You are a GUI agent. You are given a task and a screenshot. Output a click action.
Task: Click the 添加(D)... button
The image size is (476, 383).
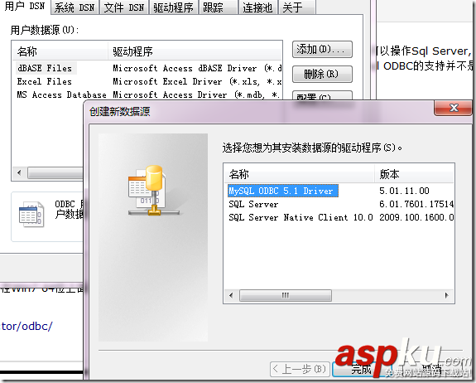[322, 49]
